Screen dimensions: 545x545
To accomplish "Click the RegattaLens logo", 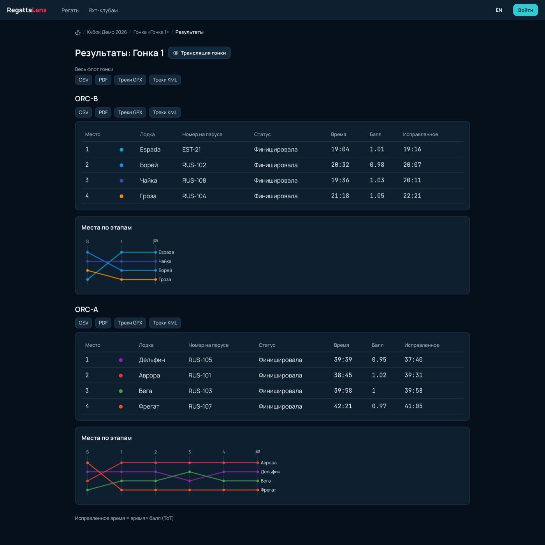I will click(x=26, y=10).
